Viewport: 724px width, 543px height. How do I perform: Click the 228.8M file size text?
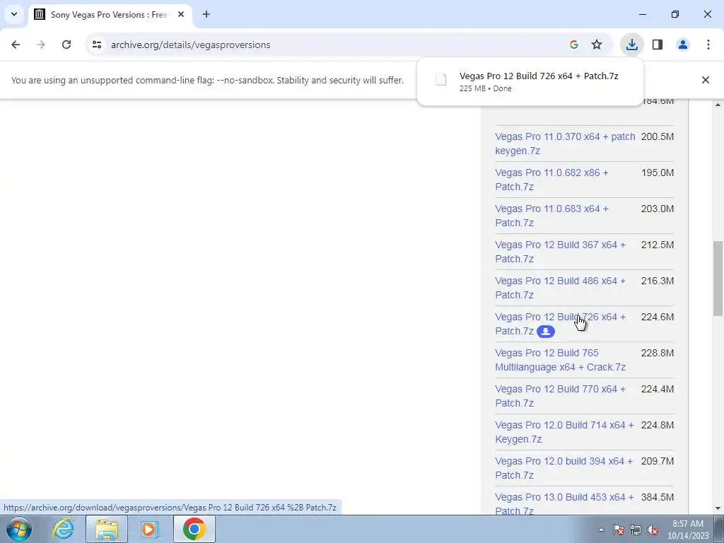(x=658, y=354)
